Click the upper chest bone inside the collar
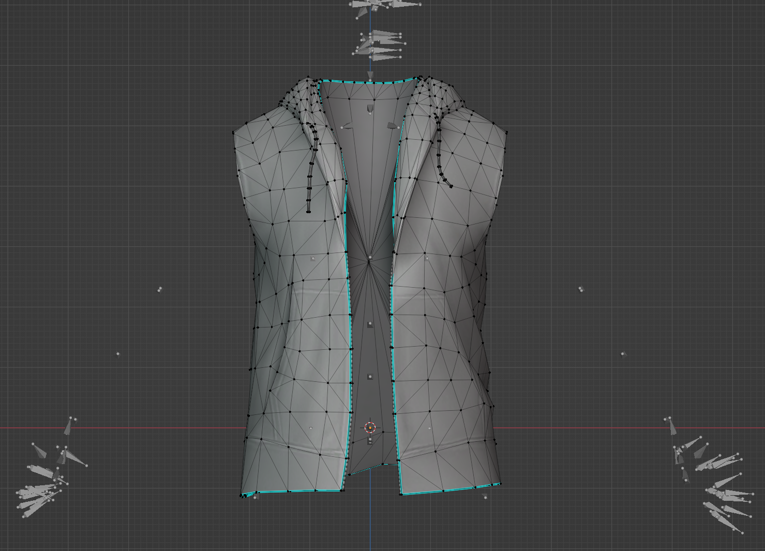The image size is (765, 551). click(x=370, y=109)
